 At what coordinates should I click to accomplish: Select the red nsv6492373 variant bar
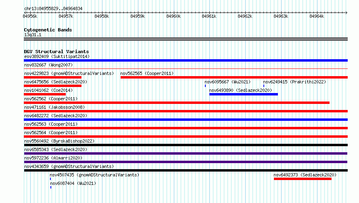pos(303,179)
